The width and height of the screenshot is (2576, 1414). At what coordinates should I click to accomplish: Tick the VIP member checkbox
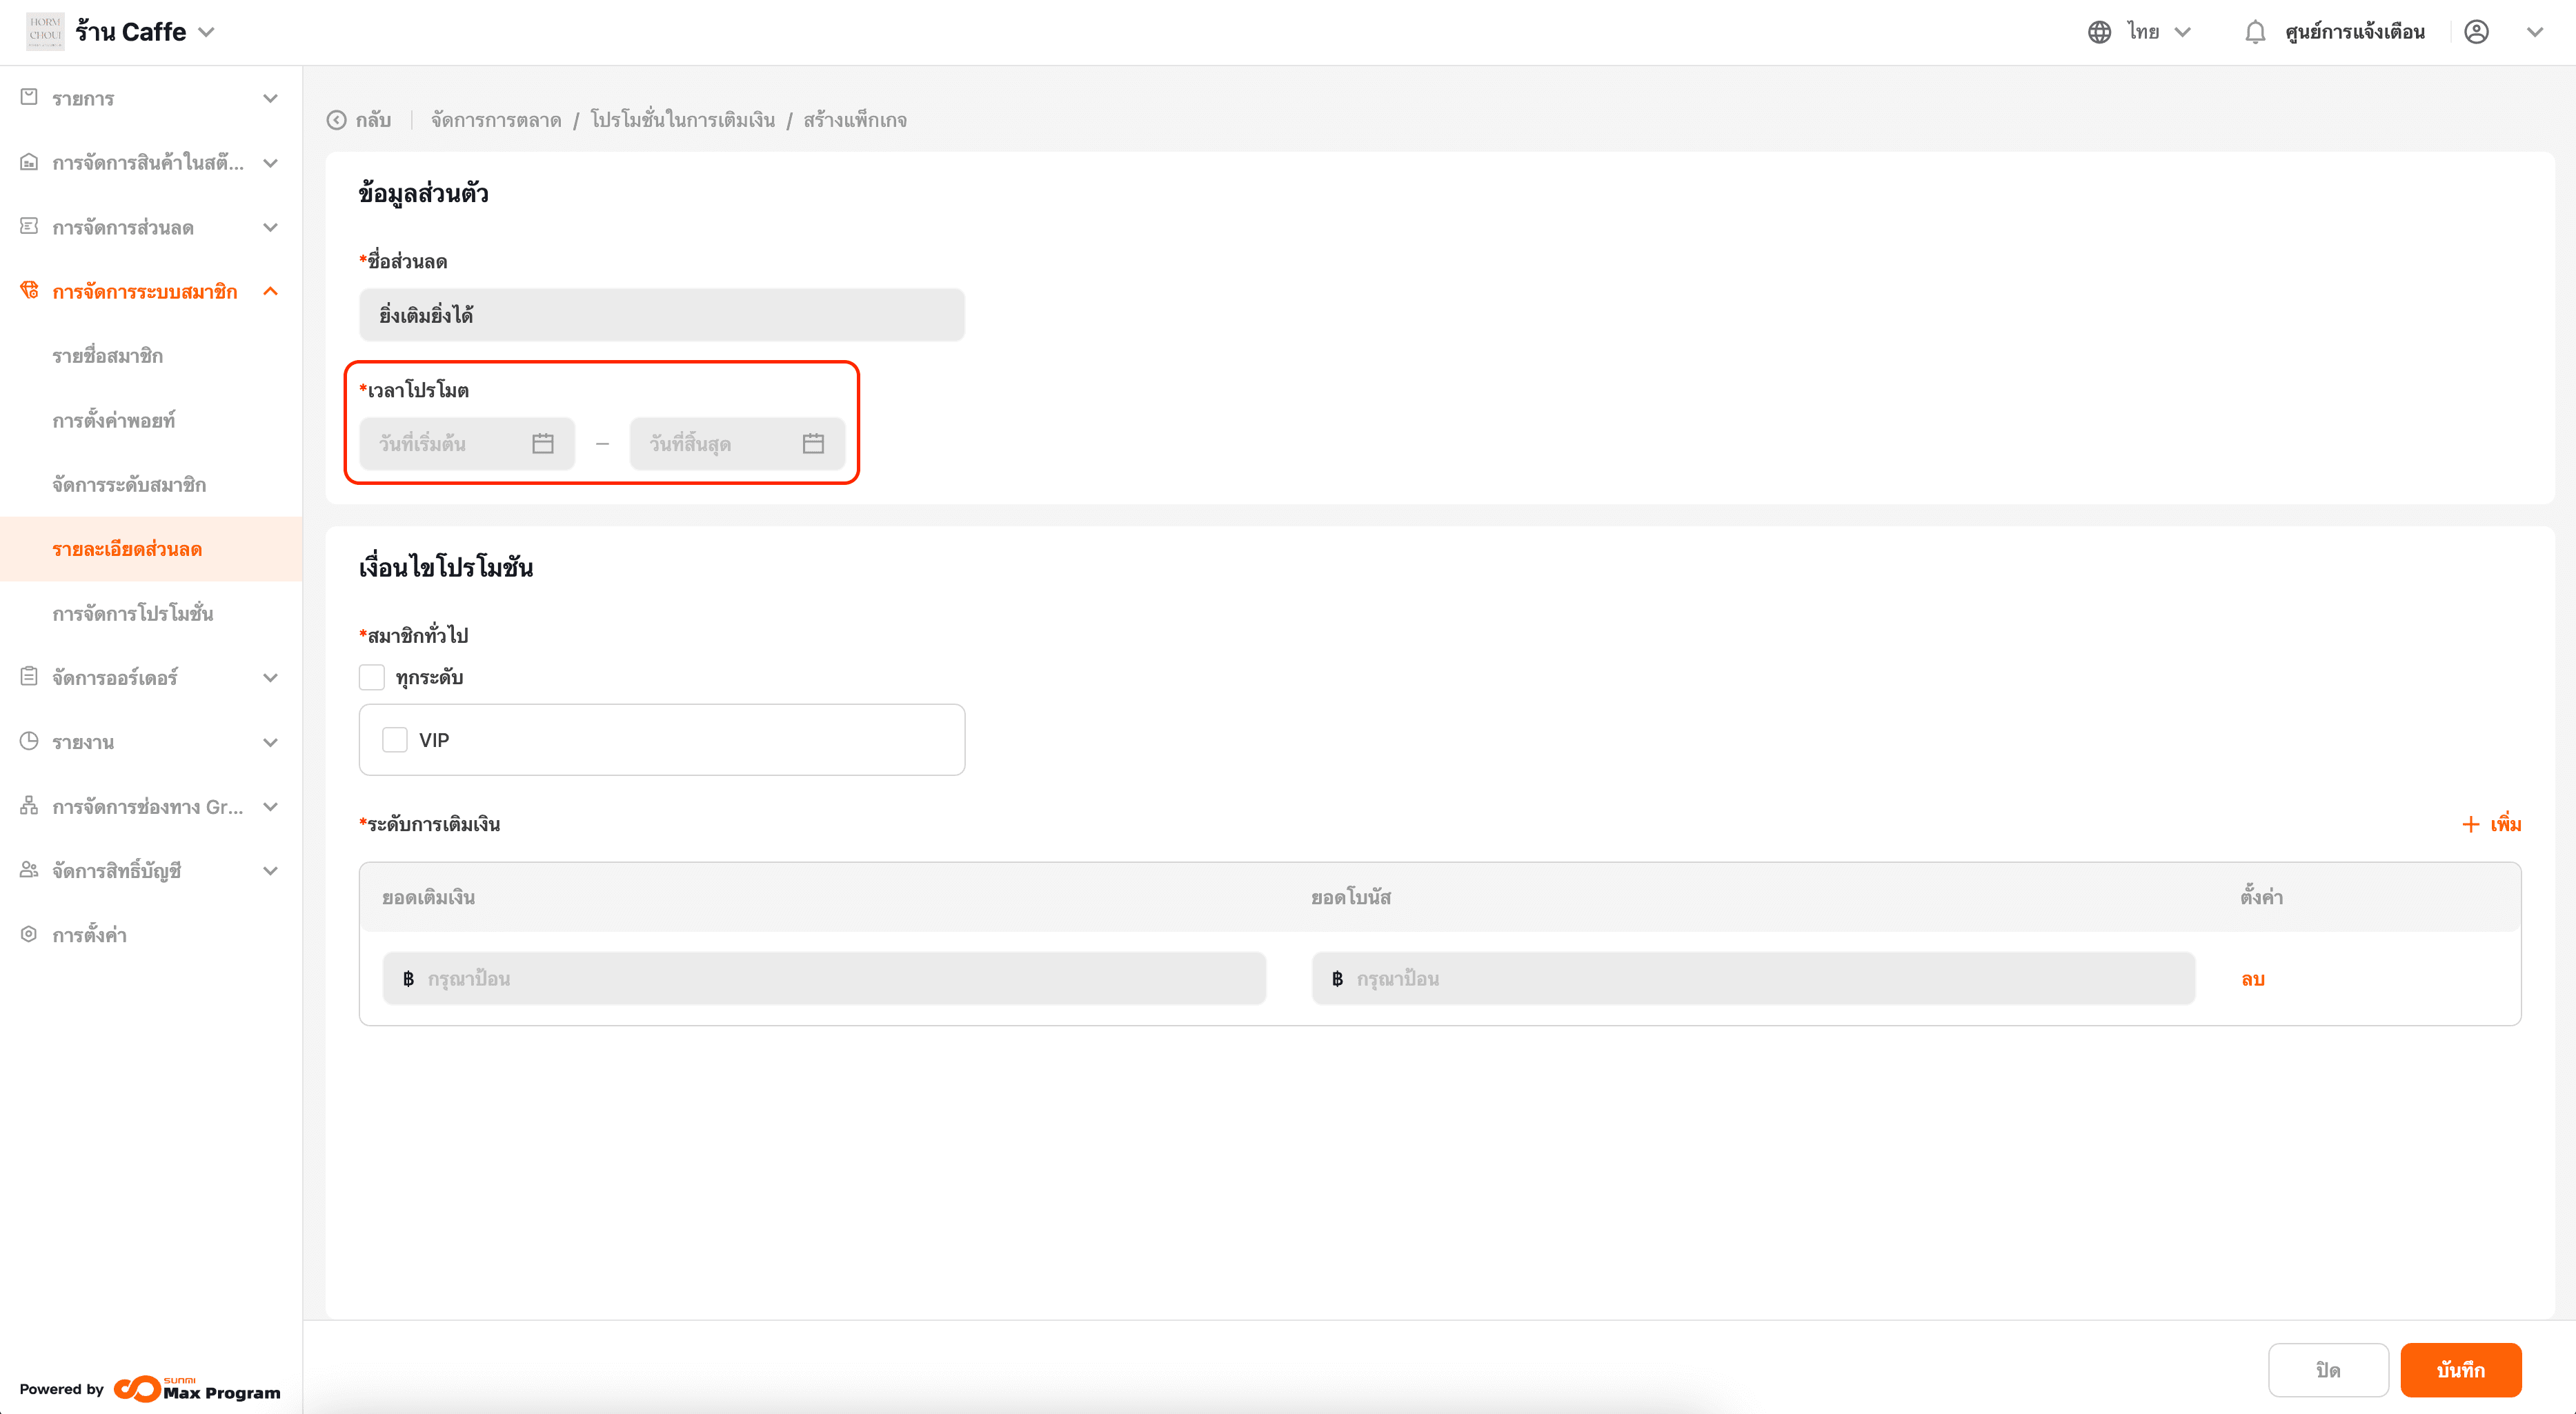pyautogui.click(x=395, y=740)
